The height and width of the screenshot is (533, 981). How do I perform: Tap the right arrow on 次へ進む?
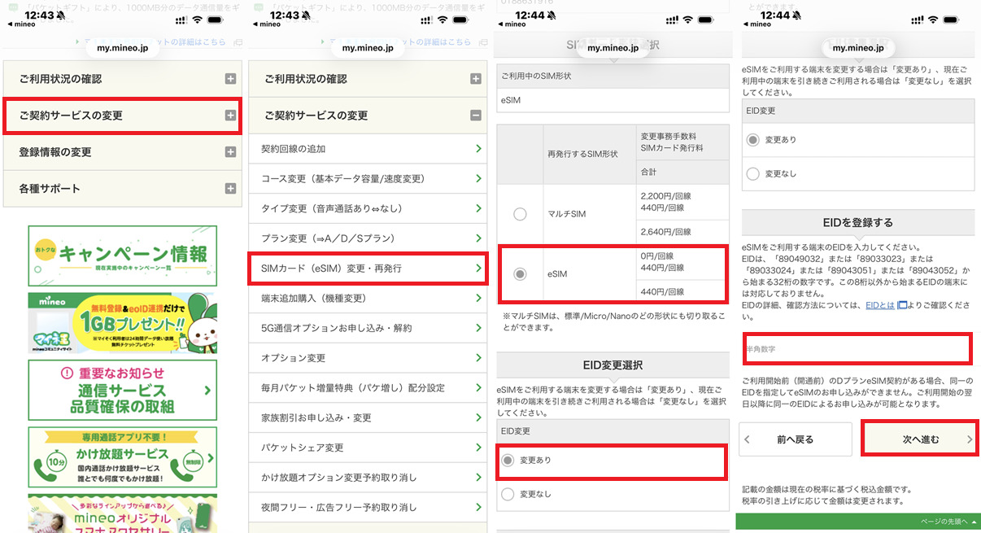pos(969,439)
